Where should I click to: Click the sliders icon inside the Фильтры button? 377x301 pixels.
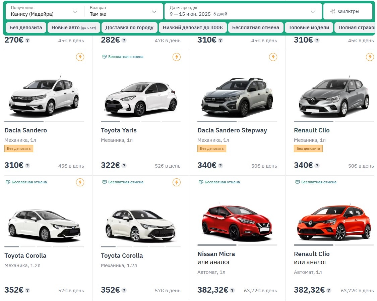333,11
